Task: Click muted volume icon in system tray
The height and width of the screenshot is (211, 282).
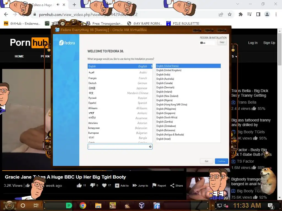Action: (226, 206)
